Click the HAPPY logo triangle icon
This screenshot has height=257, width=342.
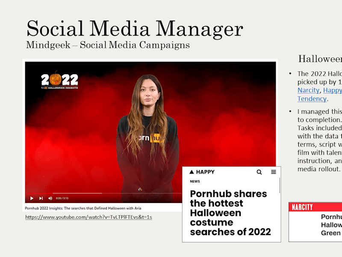click(192, 172)
